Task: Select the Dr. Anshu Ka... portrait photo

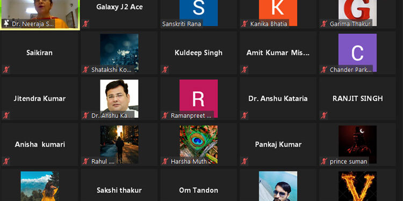Action: pyautogui.click(x=119, y=99)
